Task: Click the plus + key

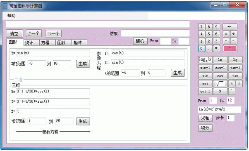Action: [226, 41]
